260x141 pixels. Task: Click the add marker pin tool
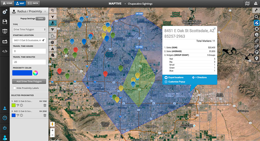pos(257,58)
